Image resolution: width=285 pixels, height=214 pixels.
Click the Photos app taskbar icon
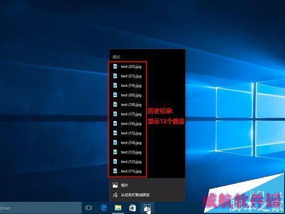tap(147, 208)
